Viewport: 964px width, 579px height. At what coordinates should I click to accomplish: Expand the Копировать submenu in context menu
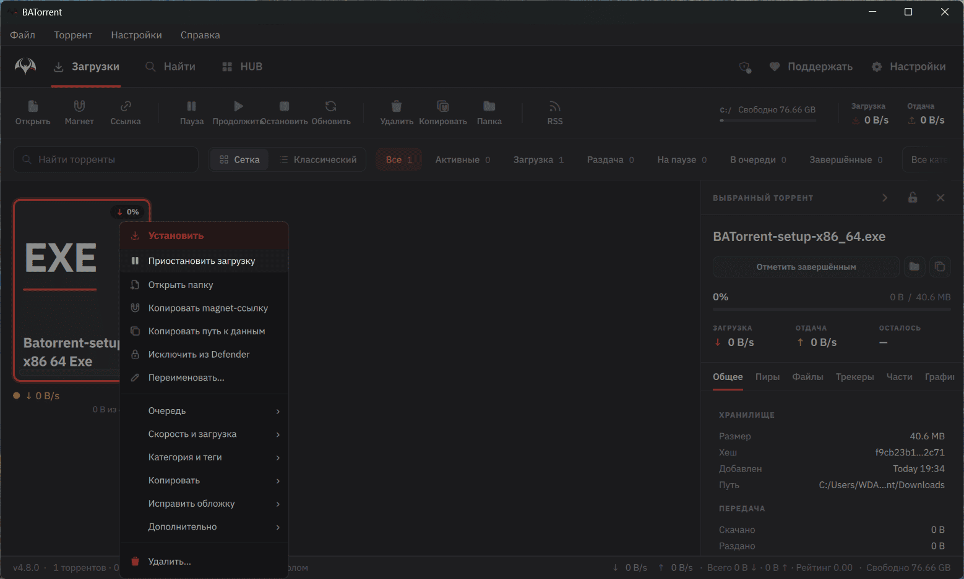204,480
